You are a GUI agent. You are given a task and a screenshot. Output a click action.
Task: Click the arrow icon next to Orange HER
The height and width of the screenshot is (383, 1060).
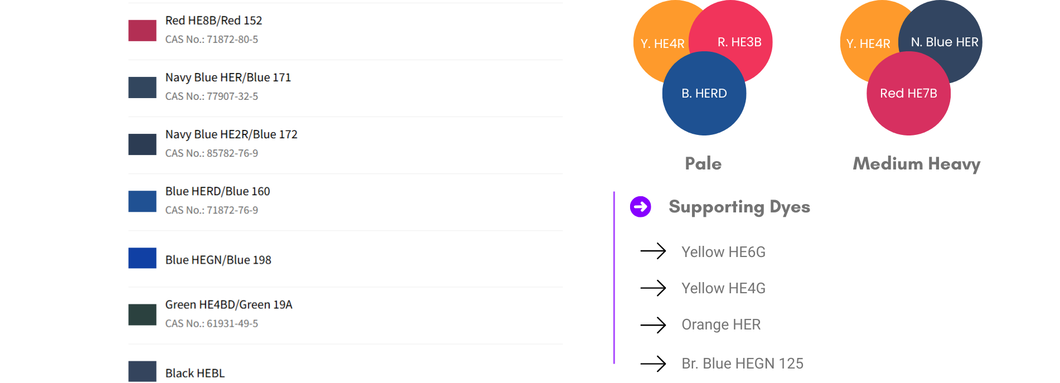pos(653,324)
